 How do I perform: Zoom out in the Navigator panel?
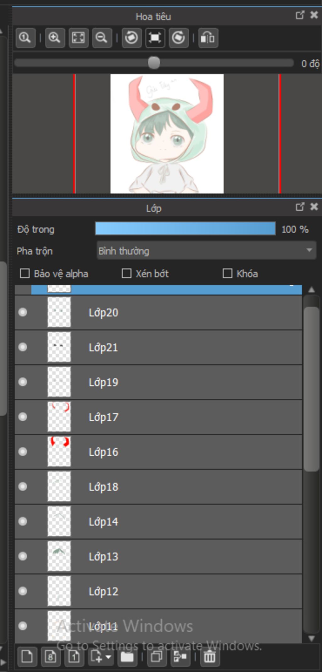[x=102, y=38]
